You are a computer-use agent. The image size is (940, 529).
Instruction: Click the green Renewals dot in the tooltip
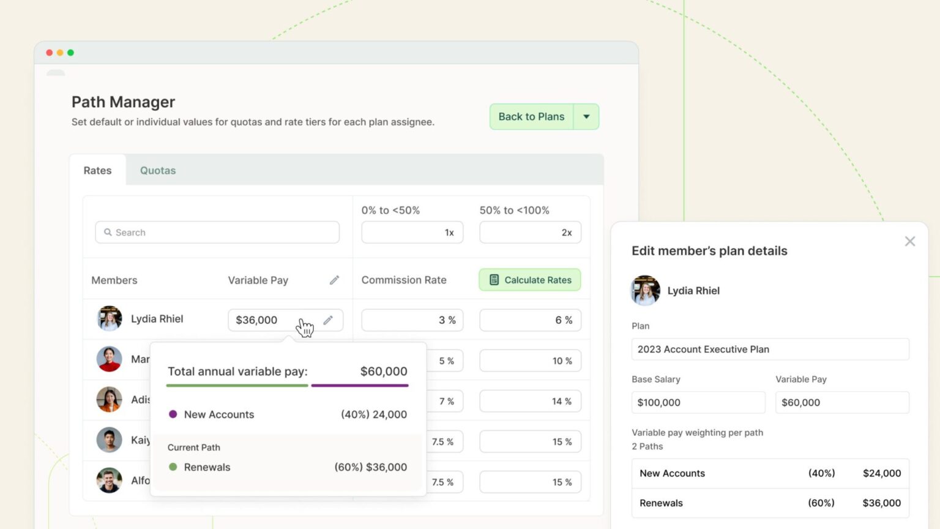tap(173, 467)
